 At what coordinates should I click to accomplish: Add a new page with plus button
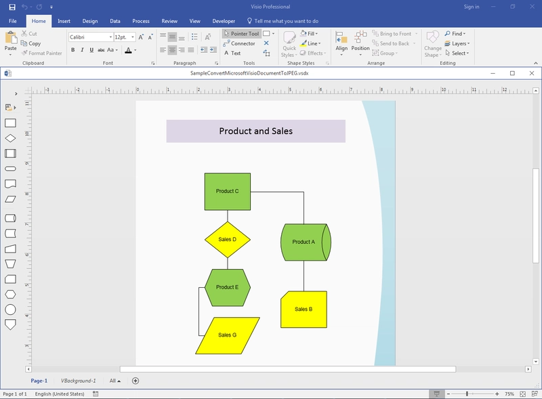coord(135,381)
